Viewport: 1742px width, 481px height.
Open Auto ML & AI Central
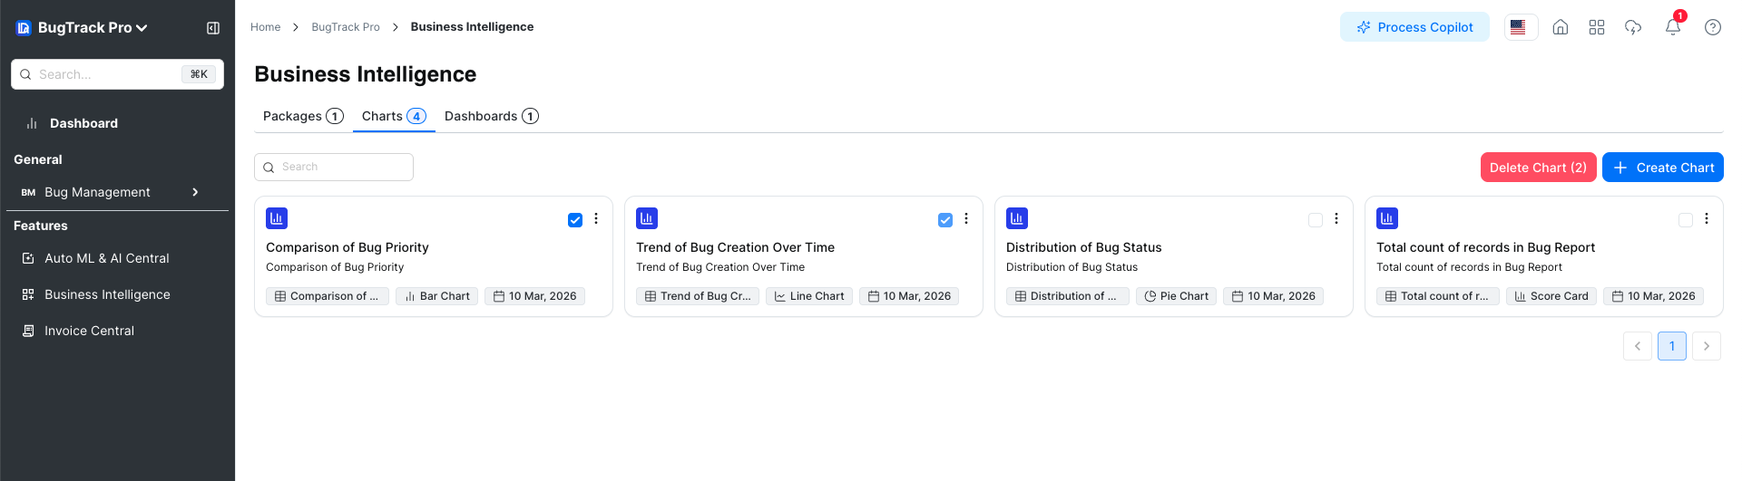tap(106, 258)
